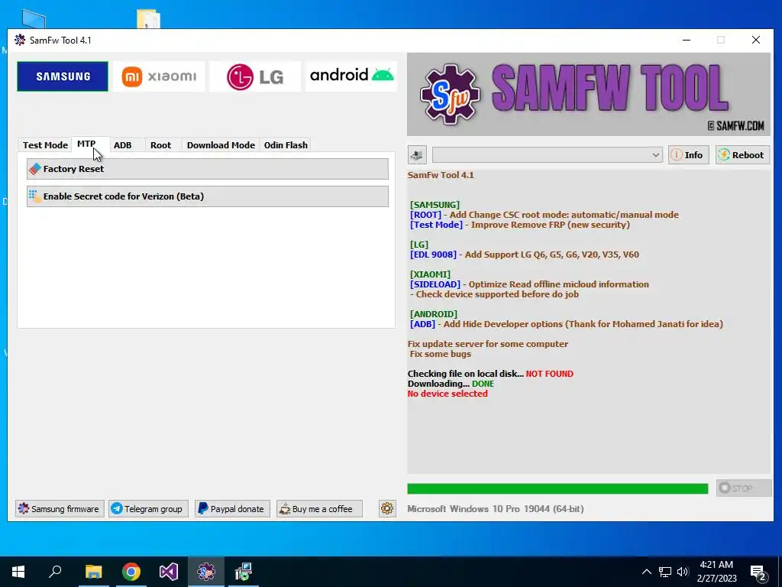782x587 pixels.
Task: Switch to the Download Mode tab
Action: (221, 145)
